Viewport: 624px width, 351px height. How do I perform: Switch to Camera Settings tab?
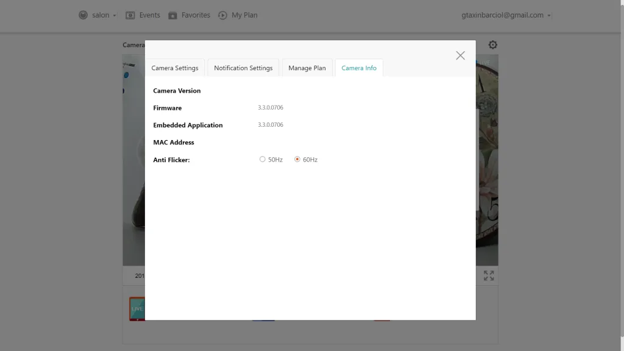[175, 68]
